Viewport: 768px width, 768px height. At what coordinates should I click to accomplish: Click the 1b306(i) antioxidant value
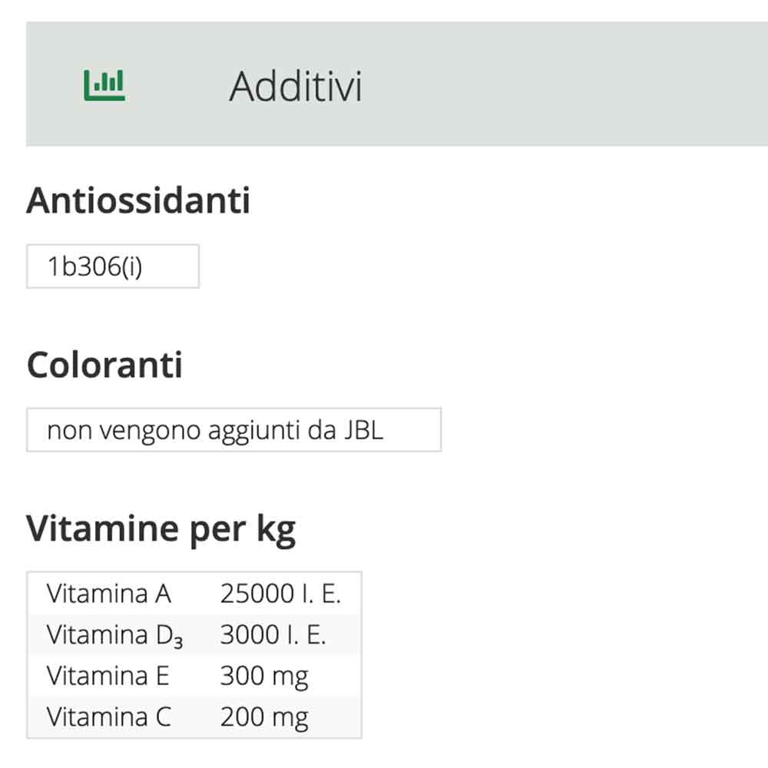coord(112,265)
